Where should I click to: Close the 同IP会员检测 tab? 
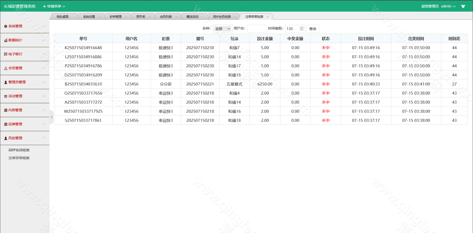[235, 17]
